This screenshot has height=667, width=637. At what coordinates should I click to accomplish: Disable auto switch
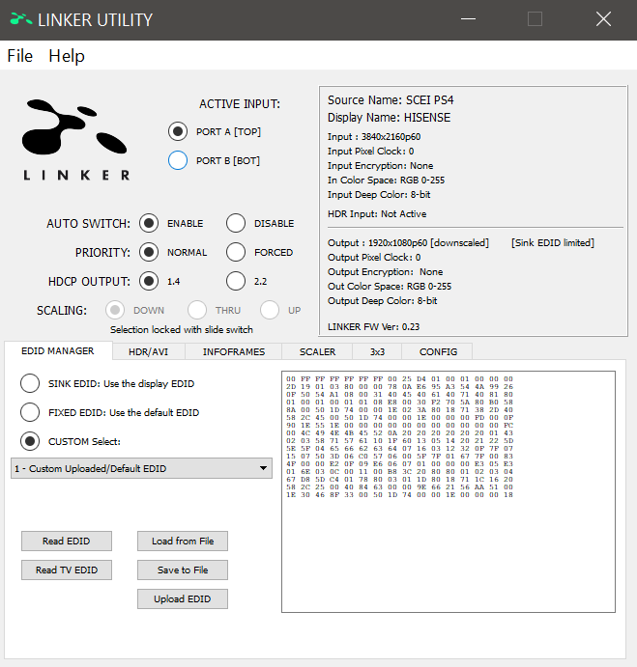pos(236,223)
